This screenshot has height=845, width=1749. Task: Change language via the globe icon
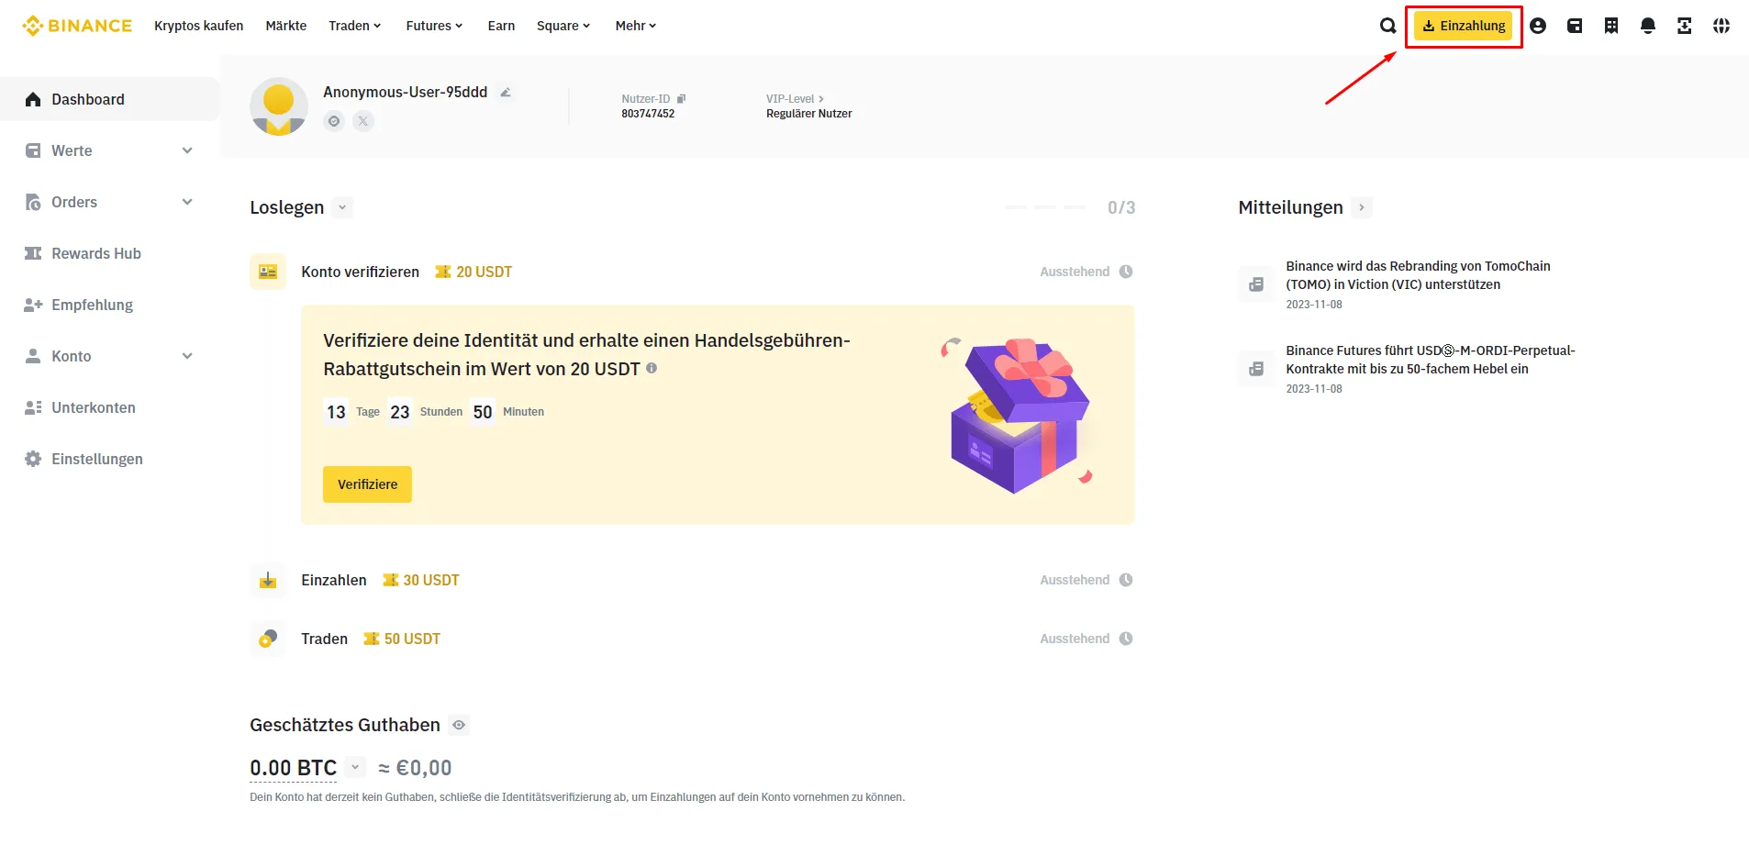click(x=1721, y=26)
